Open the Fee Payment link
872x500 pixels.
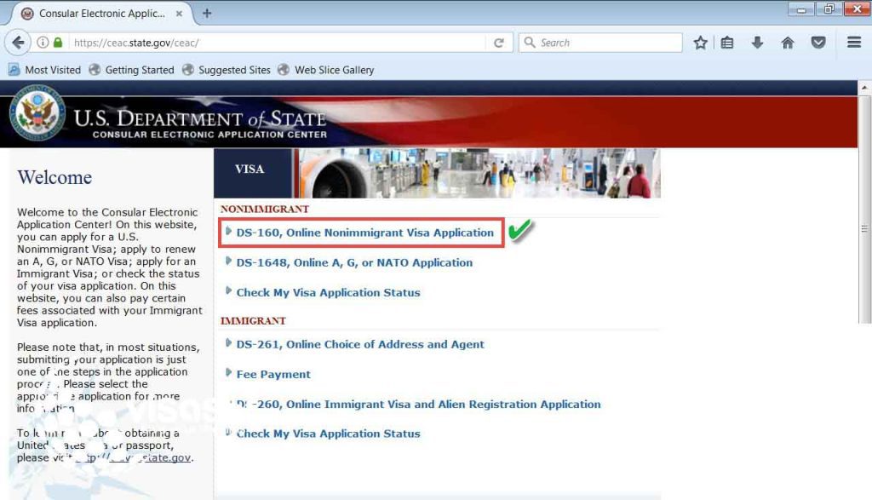pyautogui.click(x=273, y=374)
